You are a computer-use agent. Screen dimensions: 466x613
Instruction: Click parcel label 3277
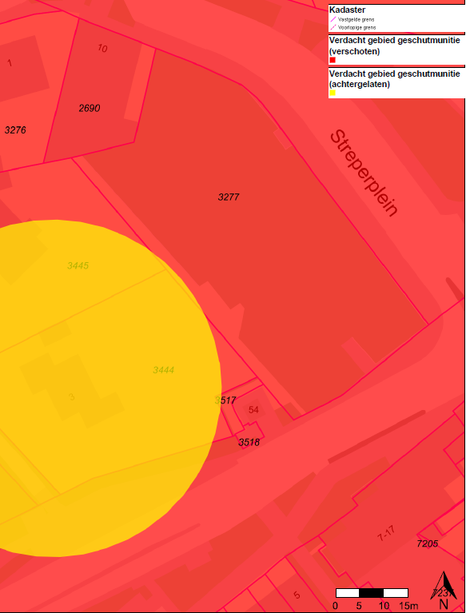[x=229, y=197]
